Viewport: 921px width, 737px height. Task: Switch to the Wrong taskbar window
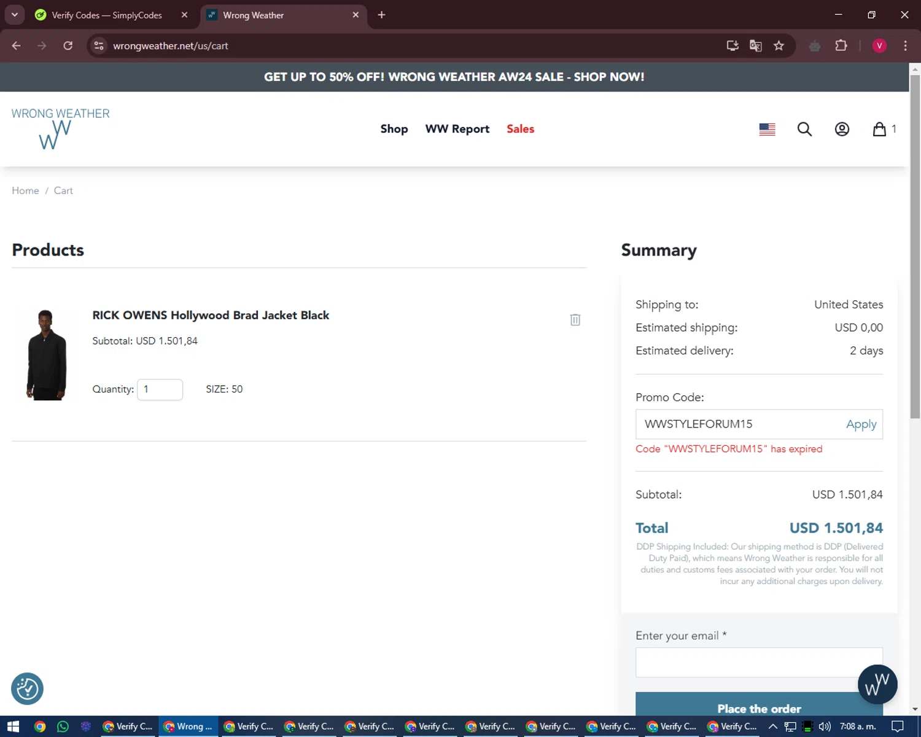tap(188, 727)
